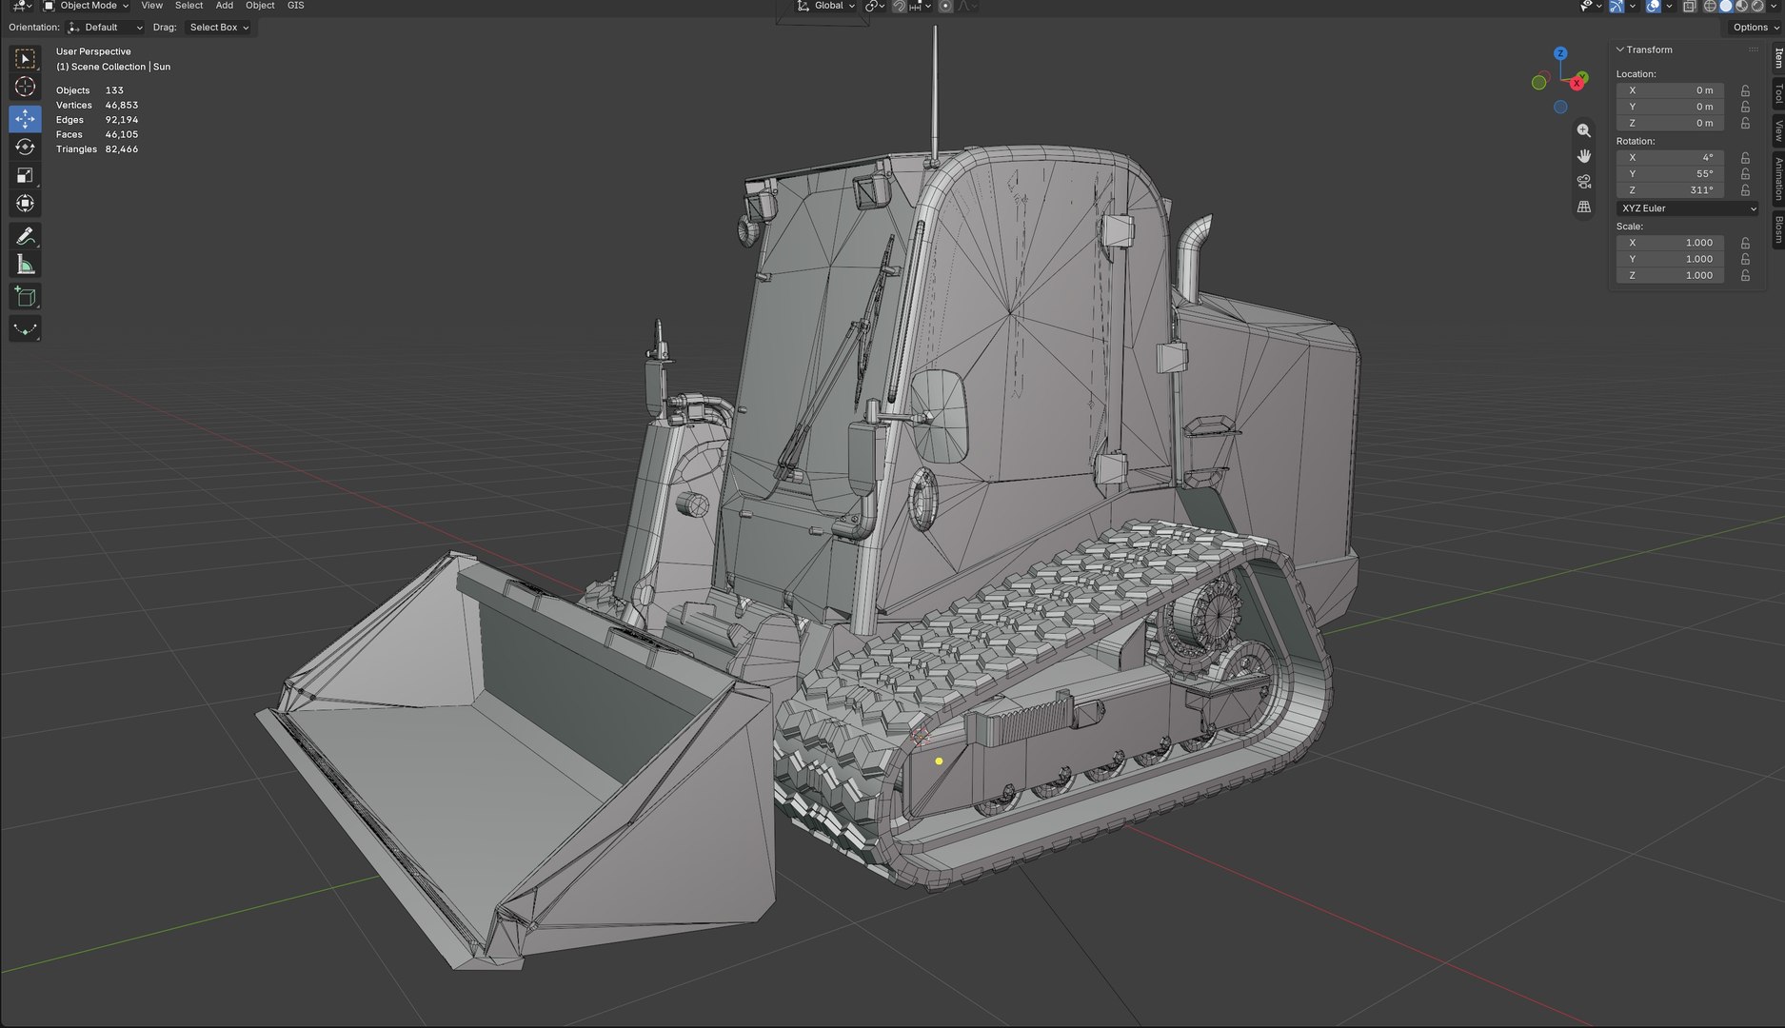Image resolution: width=1785 pixels, height=1028 pixels.
Task: Switch to the Tool sidebar tab
Action: coord(1777,93)
